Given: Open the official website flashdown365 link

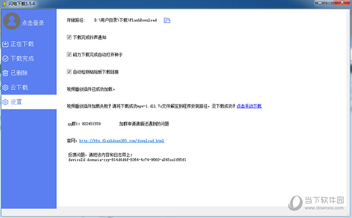Looking at the screenshot, I should [x=121, y=140].
